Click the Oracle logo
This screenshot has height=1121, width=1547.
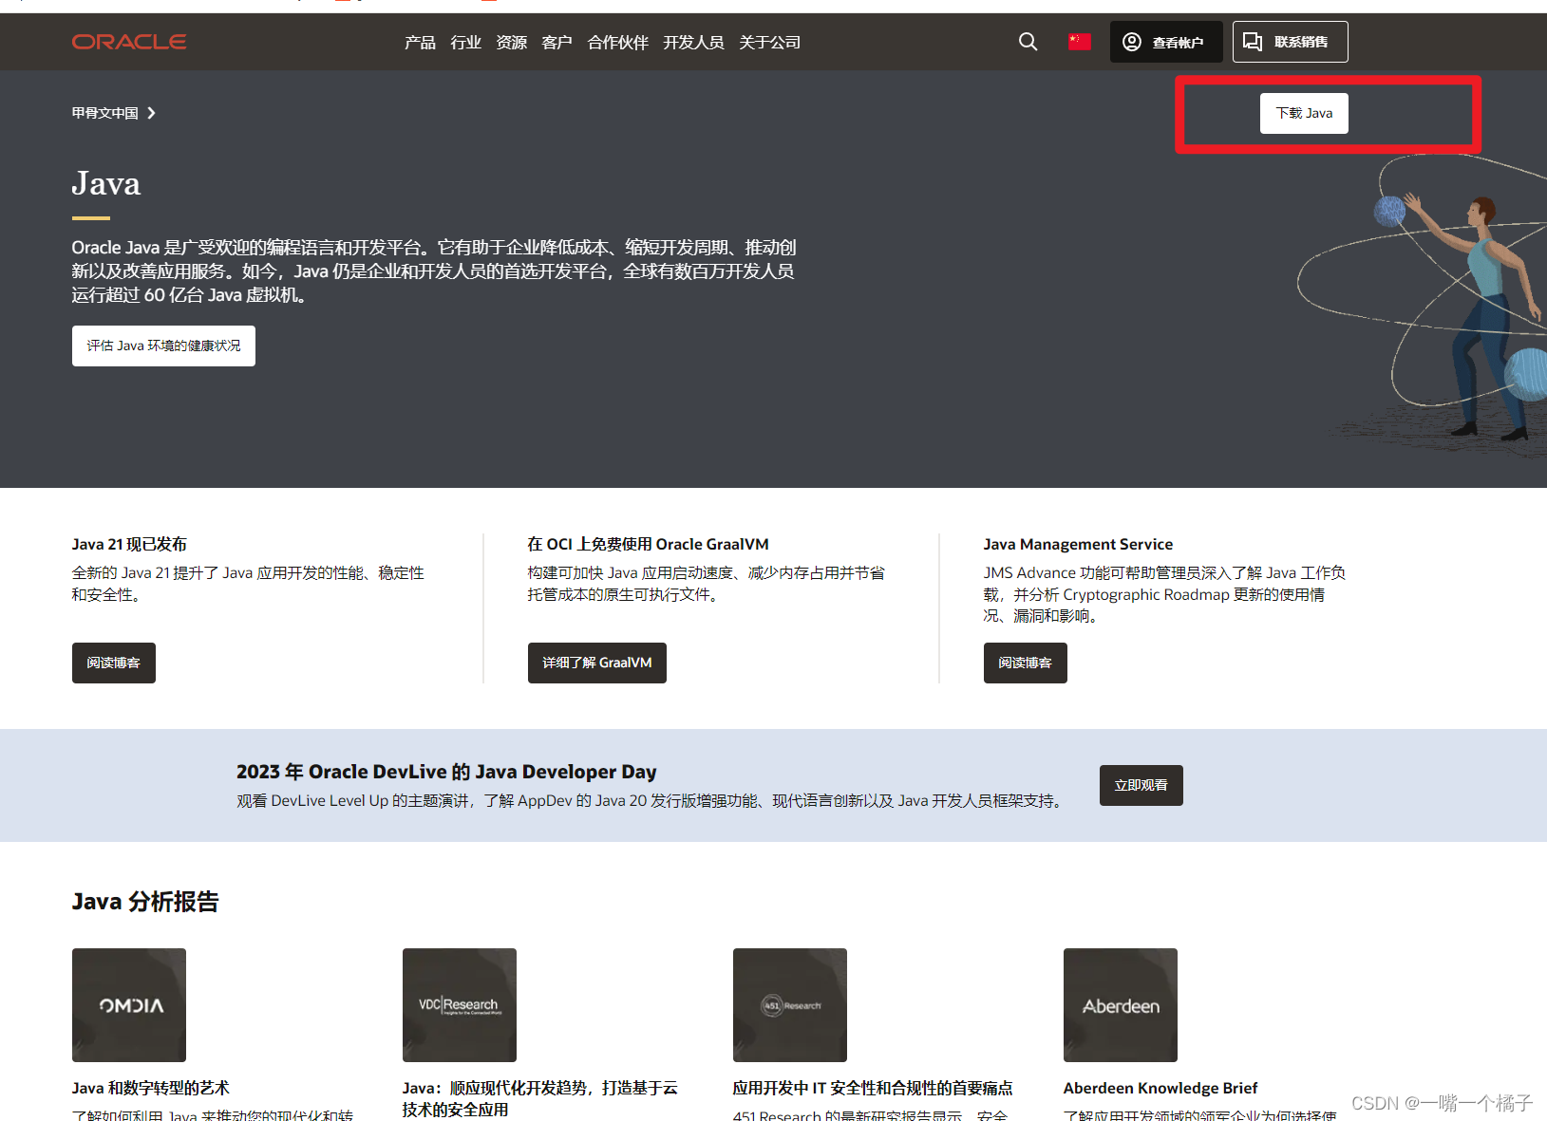point(128,41)
